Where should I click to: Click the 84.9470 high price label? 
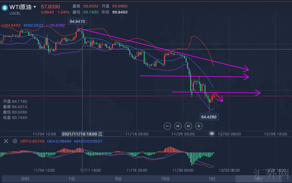click(77, 21)
